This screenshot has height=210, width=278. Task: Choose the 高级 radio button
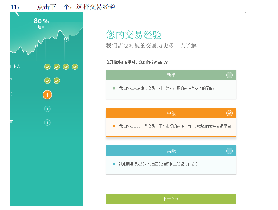[229, 151]
